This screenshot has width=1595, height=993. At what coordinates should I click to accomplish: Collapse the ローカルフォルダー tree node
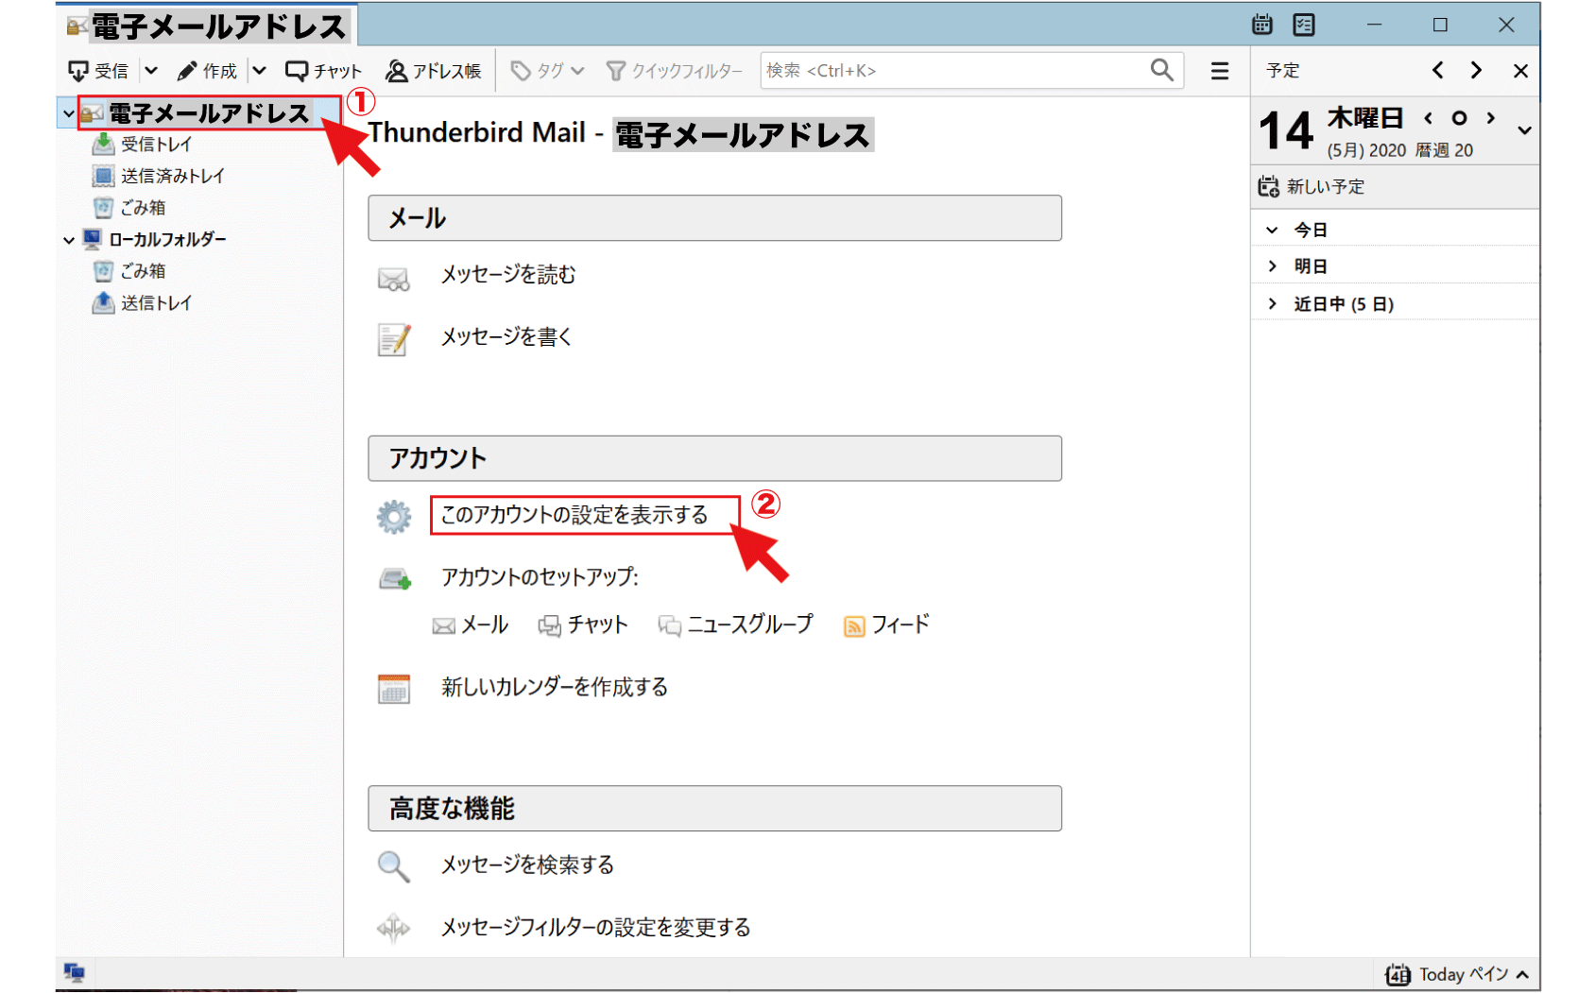click(x=69, y=240)
